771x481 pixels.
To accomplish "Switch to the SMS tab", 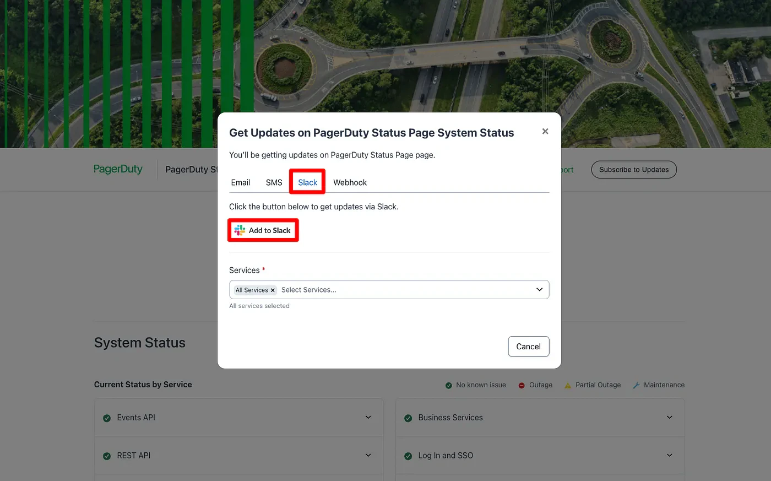I will [274, 182].
